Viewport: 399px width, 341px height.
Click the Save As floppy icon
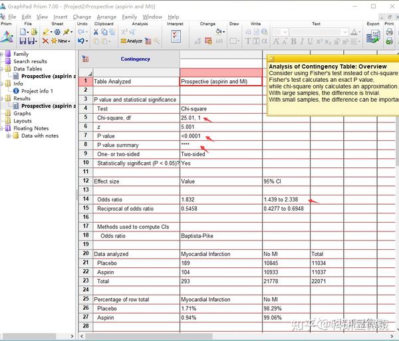point(31,41)
